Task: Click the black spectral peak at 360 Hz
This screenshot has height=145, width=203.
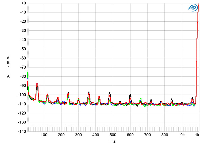Action: point(89,92)
